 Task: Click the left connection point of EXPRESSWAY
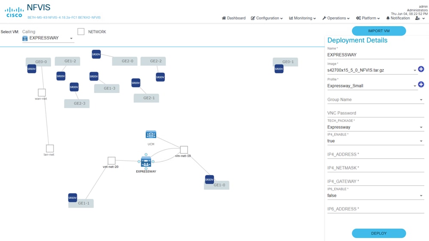pyautogui.click(x=139, y=162)
